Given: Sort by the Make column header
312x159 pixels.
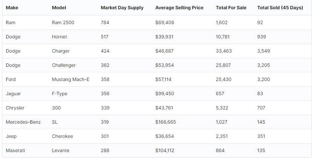Looking at the screenshot, I should point(12,8).
